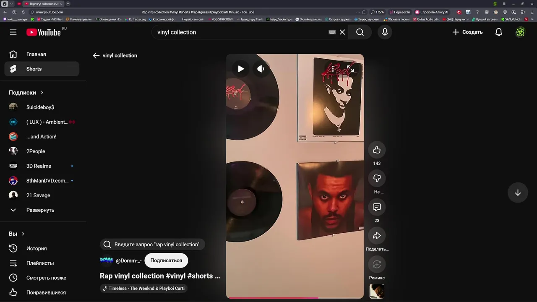Open the ( LUX ) - Ambient channel
Screen dimensions: 537x302
click(x=42, y=122)
